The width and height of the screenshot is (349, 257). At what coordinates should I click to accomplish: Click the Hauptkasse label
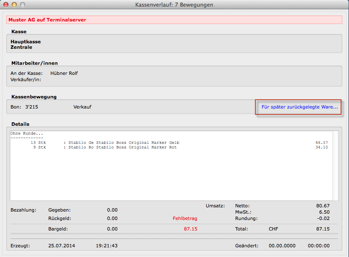(26, 42)
